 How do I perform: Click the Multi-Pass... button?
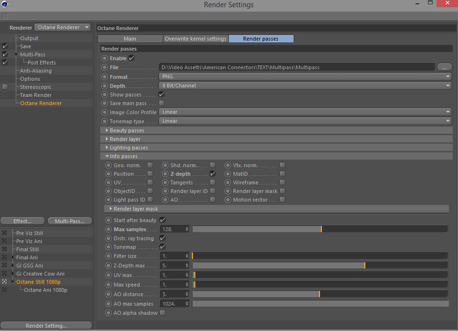coord(70,221)
